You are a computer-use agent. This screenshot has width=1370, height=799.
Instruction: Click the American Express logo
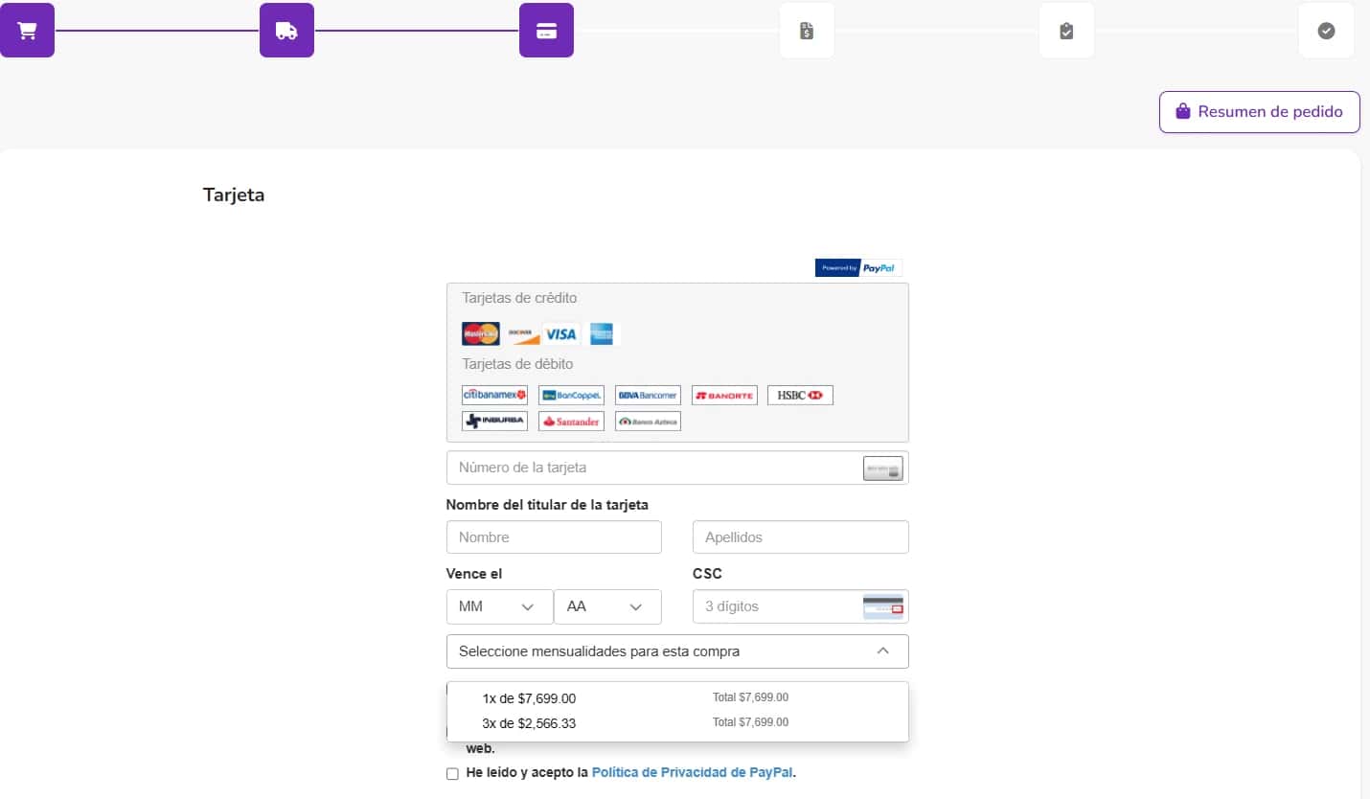pyautogui.click(x=602, y=333)
